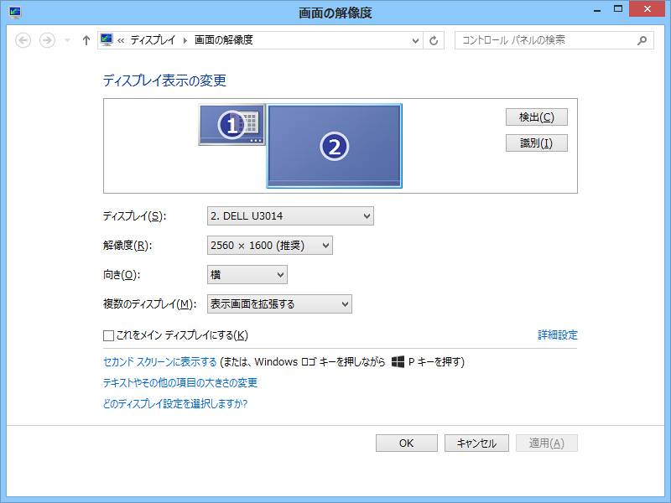The width and height of the screenshot is (671, 503).
Task: Click the forward navigation arrow
Action: (47, 40)
